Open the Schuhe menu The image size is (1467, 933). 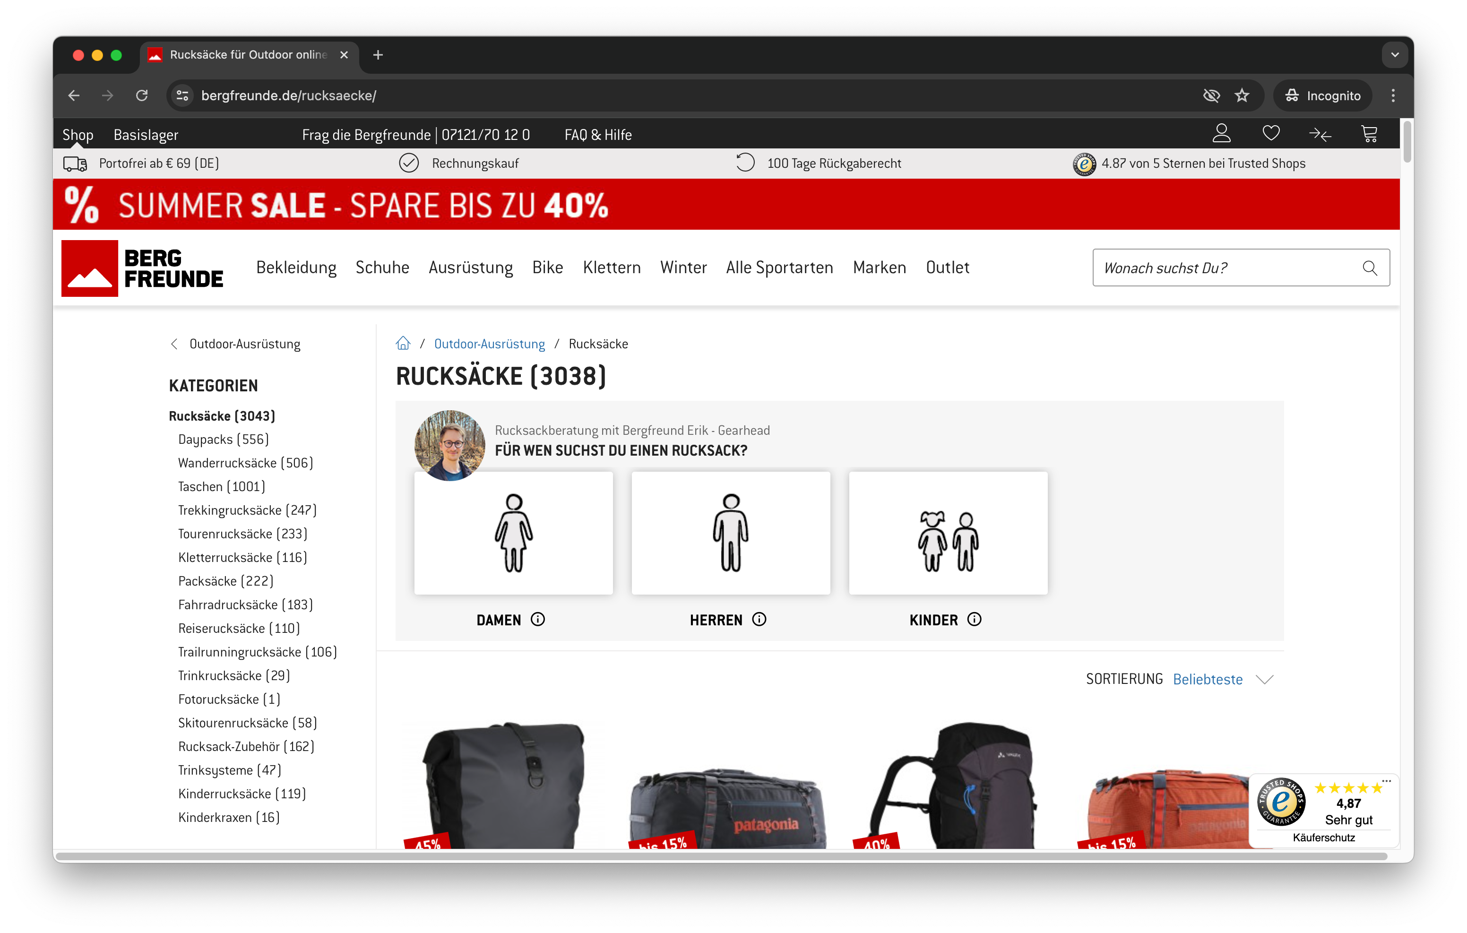(x=382, y=267)
